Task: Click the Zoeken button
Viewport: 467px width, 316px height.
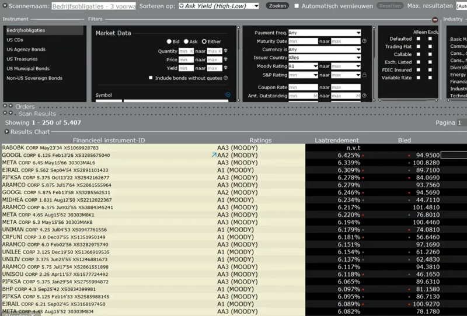Action: 277,6
